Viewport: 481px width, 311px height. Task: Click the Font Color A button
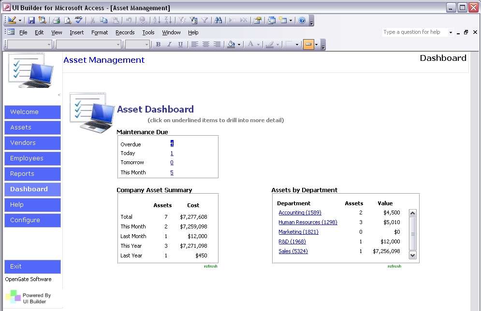point(250,44)
